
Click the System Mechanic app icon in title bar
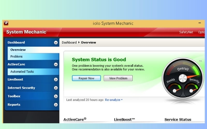click(x=6, y=23)
